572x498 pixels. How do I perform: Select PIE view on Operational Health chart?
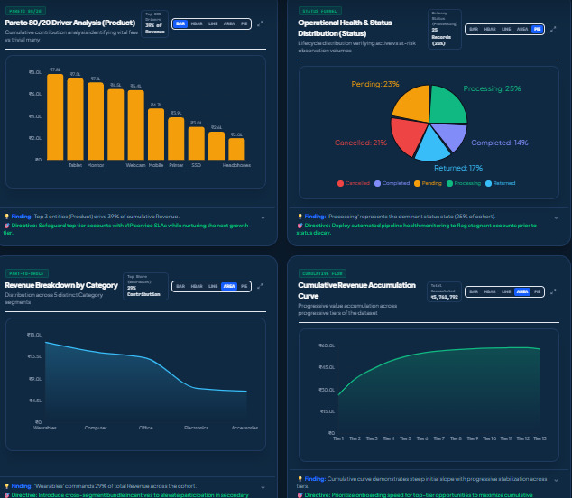point(538,29)
